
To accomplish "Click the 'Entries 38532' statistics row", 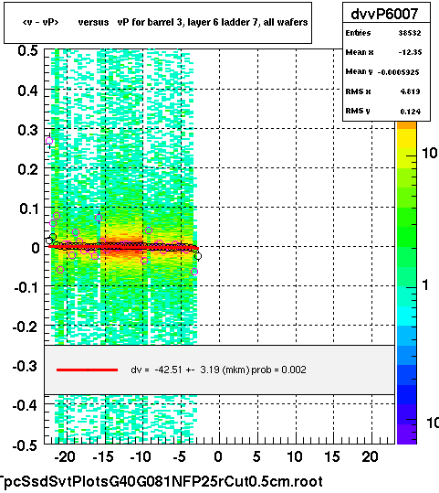I will (x=383, y=33).
